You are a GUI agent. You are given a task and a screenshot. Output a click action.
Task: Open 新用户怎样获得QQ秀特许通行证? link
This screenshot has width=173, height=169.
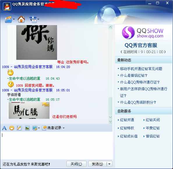[x=144, y=92]
